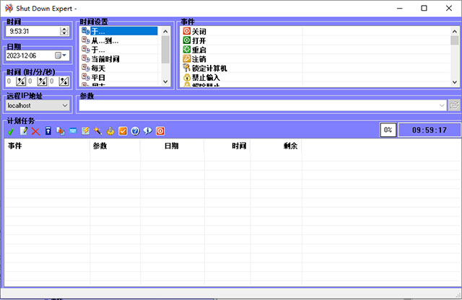
Task: Click events list scroll-up arrow
Action: 455,31
